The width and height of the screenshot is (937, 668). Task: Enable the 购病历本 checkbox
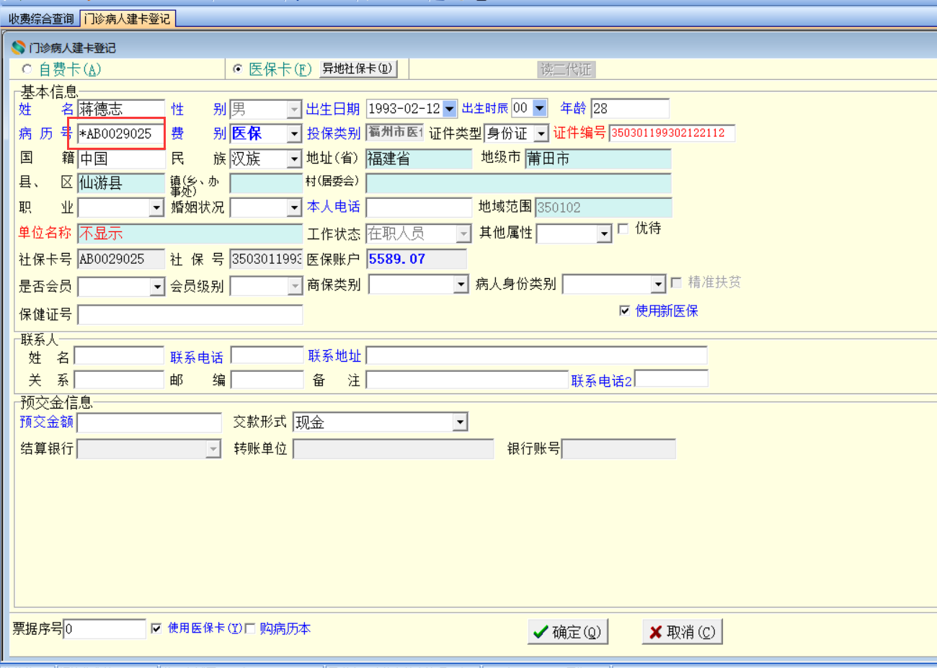pos(250,628)
